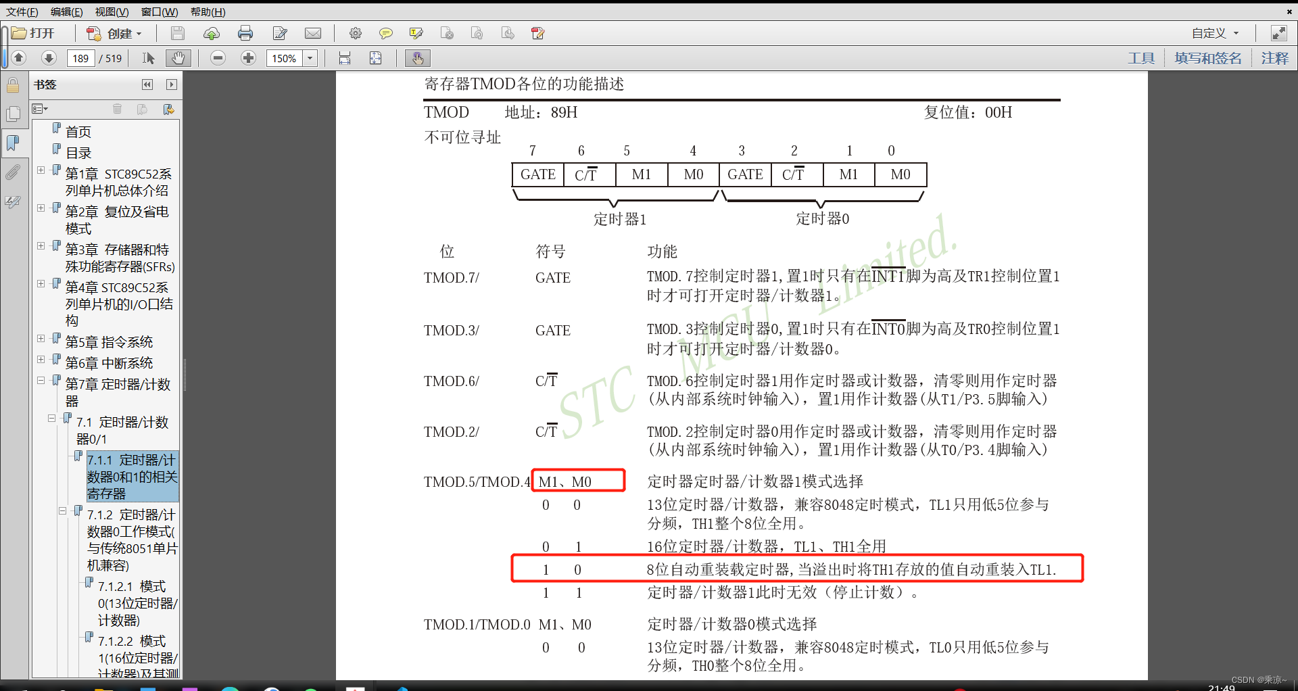Open the settings gear in toolbar
Image resolution: width=1298 pixels, height=691 pixels.
pyautogui.click(x=356, y=33)
